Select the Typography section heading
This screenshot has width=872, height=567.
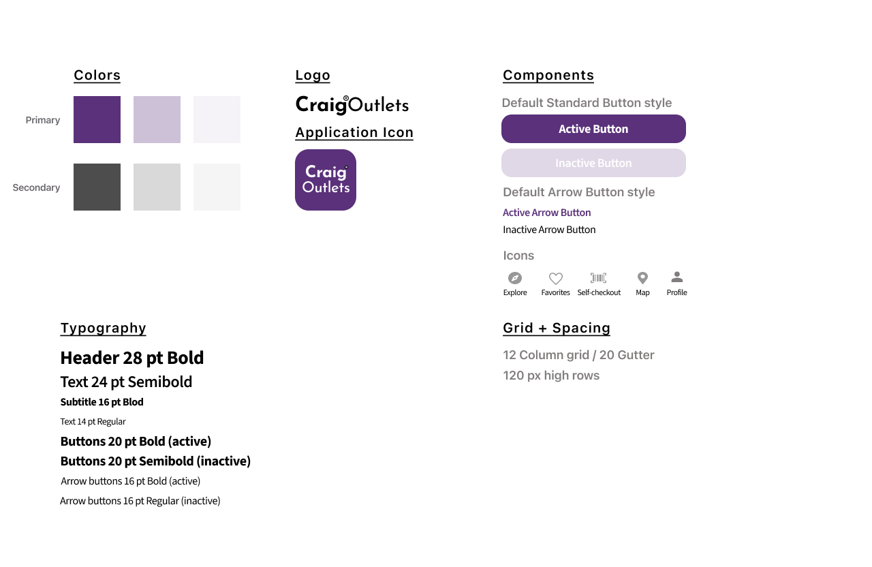(x=104, y=328)
